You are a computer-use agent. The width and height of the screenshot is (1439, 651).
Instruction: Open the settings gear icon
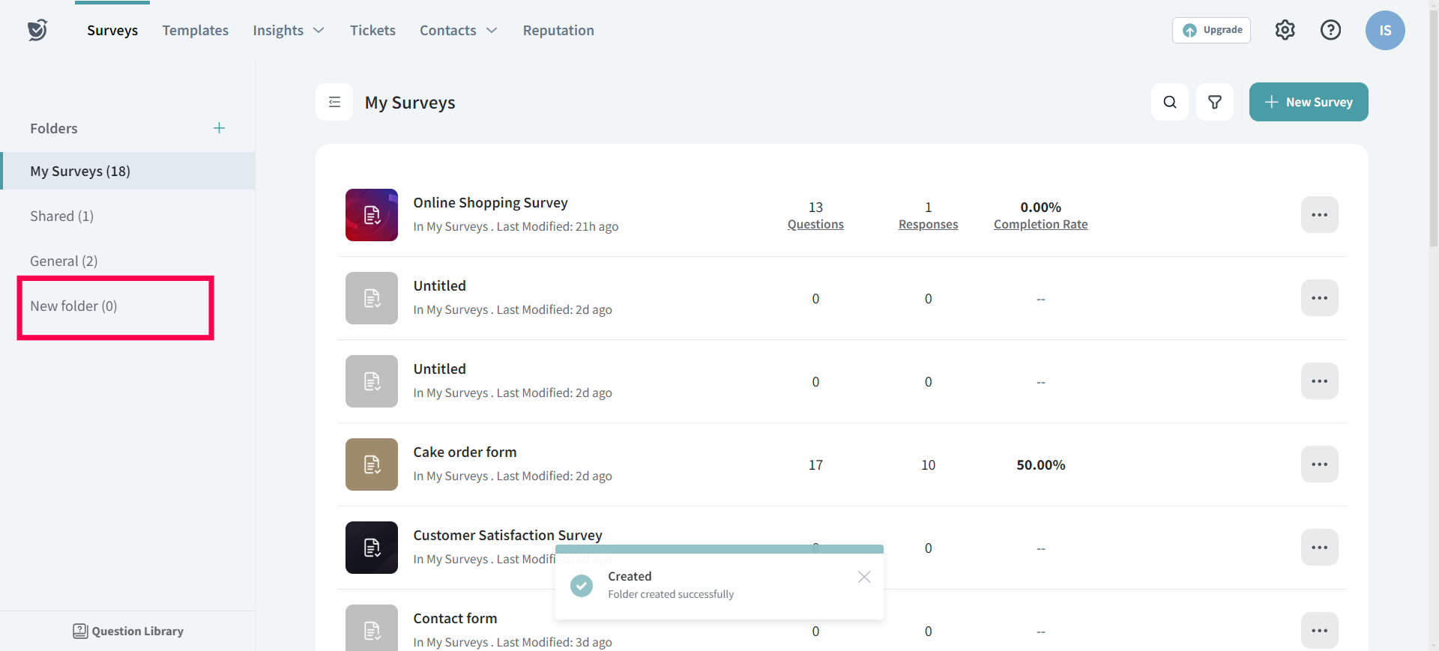coord(1285,30)
